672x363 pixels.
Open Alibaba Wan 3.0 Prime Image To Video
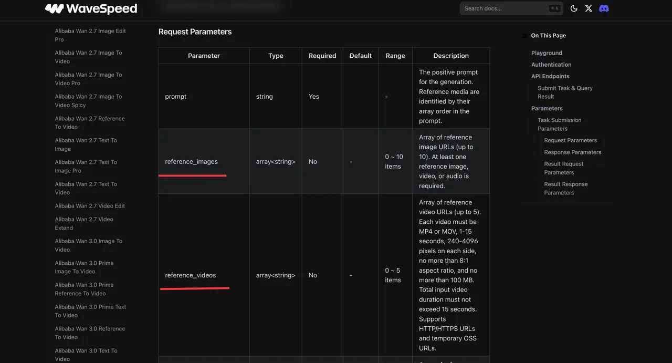(84, 267)
